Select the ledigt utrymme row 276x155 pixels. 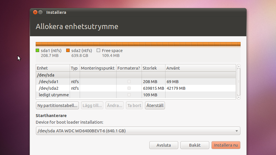pyautogui.click(x=136, y=95)
